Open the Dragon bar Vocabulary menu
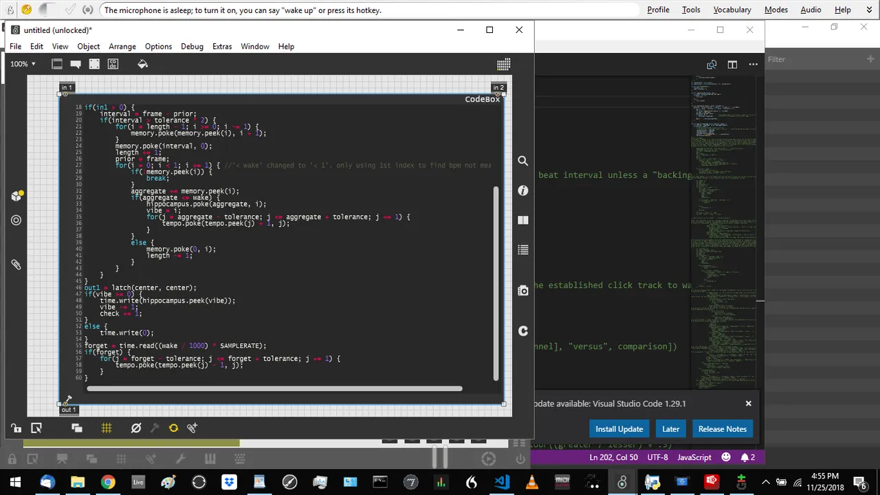 click(732, 10)
